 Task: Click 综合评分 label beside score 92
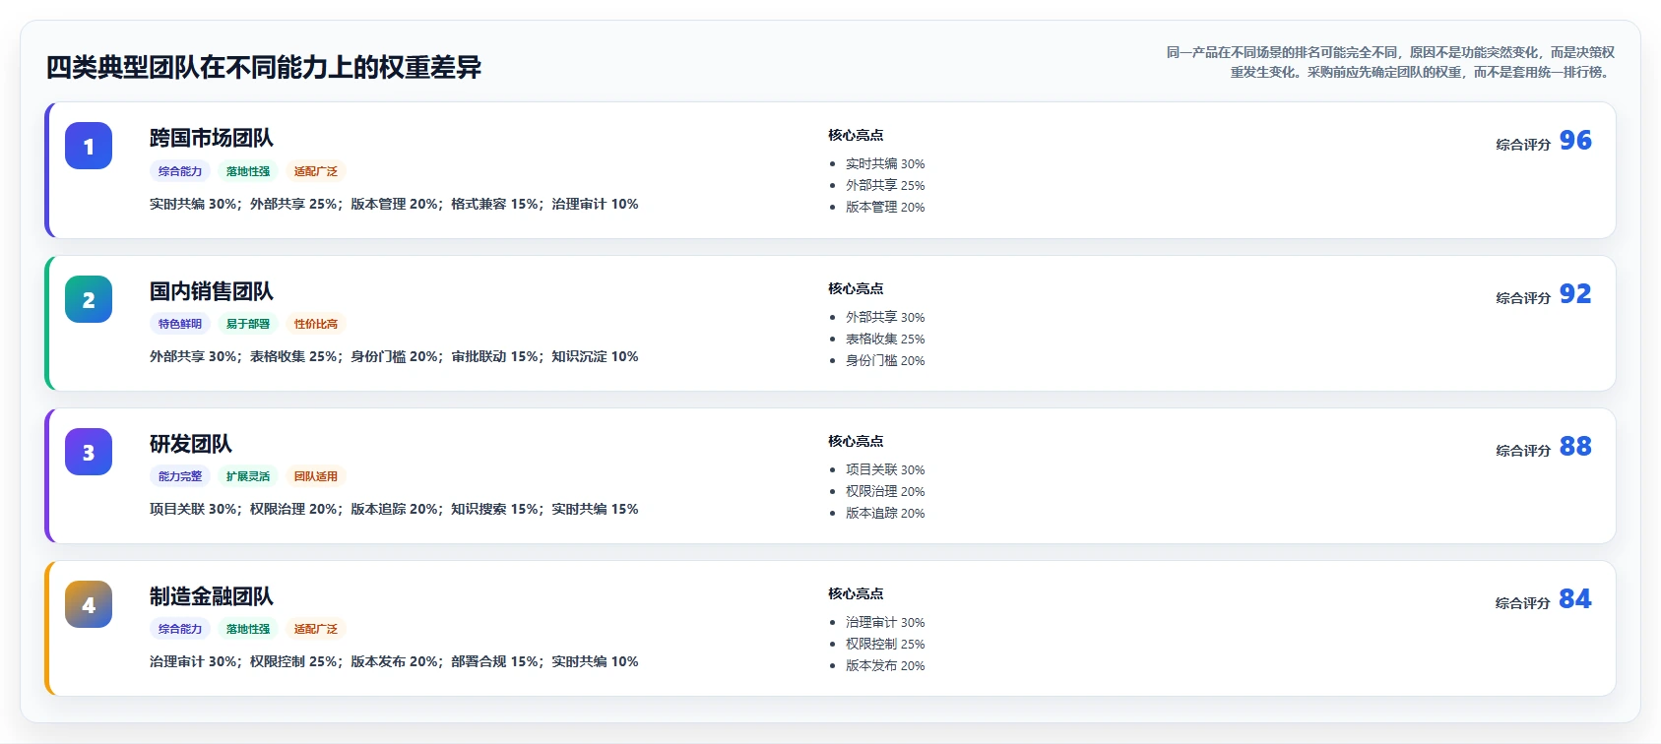point(1523,297)
